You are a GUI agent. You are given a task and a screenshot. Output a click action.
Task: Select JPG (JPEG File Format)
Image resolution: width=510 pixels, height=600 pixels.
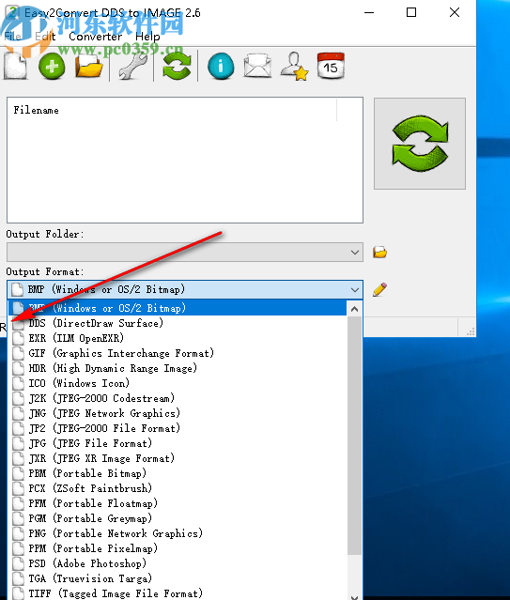(x=178, y=443)
